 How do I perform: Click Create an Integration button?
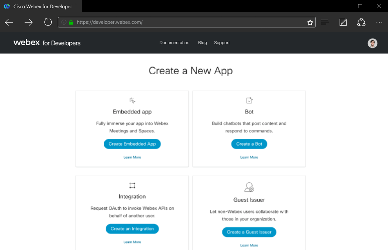pyautogui.click(x=132, y=229)
